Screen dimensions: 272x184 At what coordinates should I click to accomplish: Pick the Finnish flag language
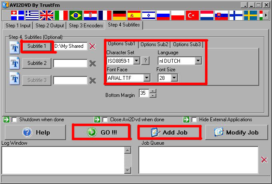click(236, 15)
